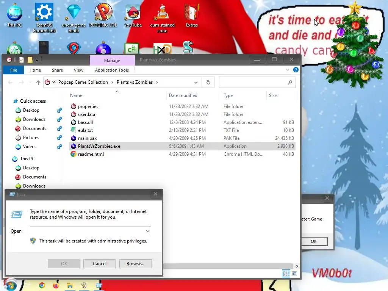Open the YouTube Angry Birds shortcut
Screen dimensions: 388x291
coord(133,15)
